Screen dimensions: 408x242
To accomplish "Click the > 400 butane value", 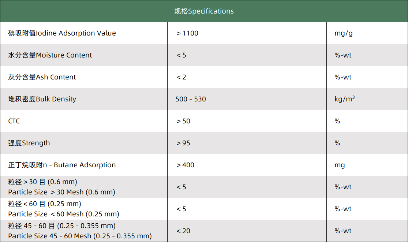I will [186, 165].
